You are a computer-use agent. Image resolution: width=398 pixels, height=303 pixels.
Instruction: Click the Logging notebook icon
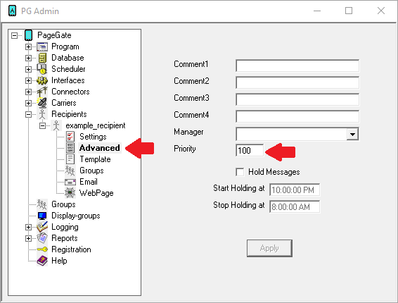point(42,227)
